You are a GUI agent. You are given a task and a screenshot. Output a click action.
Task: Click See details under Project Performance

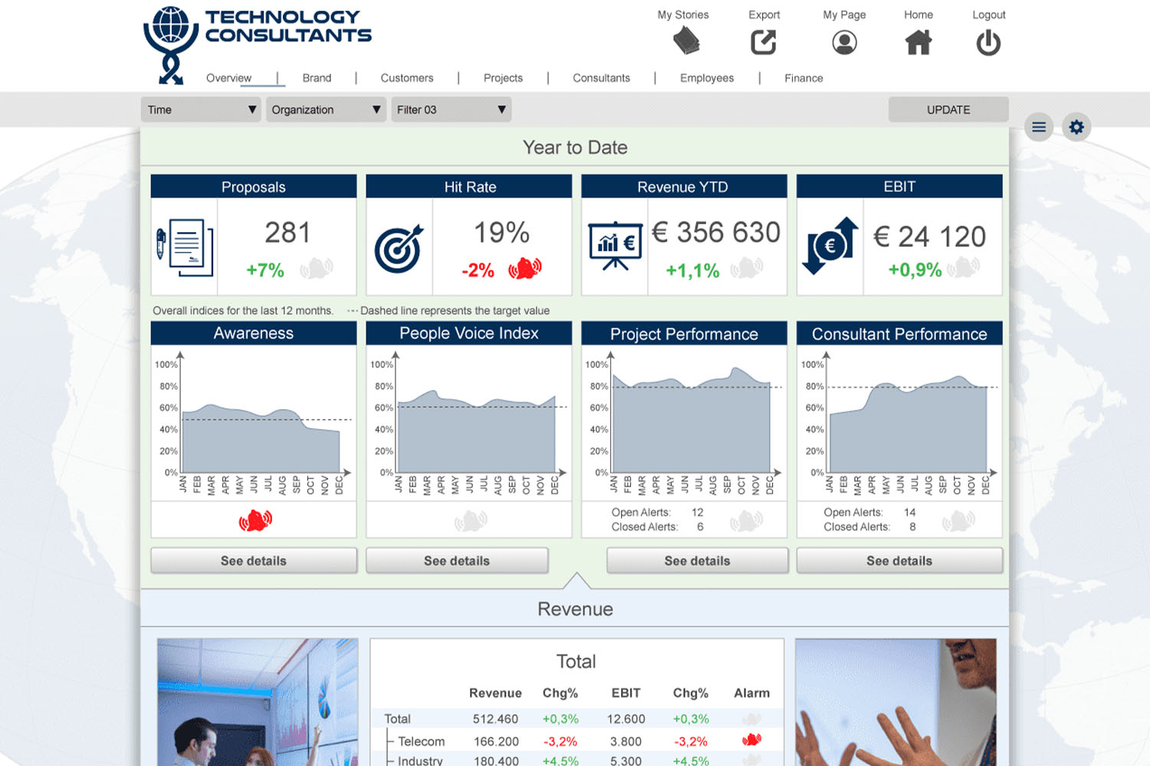pyautogui.click(x=697, y=561)
